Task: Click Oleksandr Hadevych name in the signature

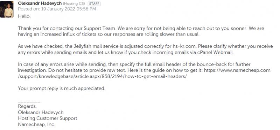Action: (41, 112)
